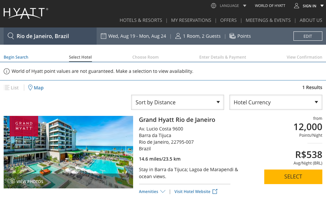Screen dimensions: 326x198
Task: Click the Av. Lucio Costa 9600 address line
Action: [161, 129]
